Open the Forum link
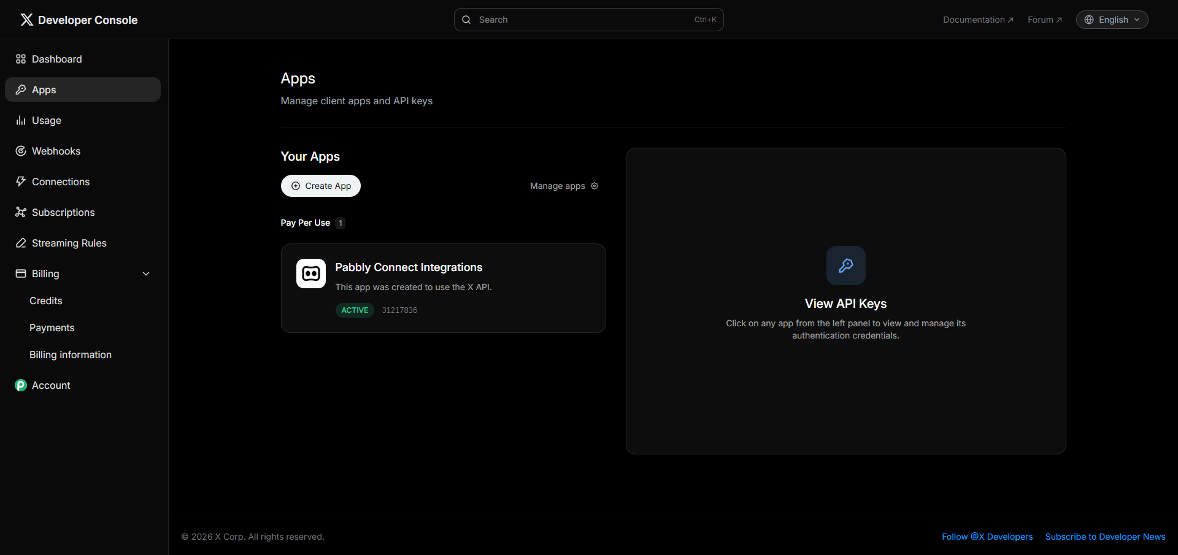This screenshot has height=555, width=1178. [x=1045, y=19]
